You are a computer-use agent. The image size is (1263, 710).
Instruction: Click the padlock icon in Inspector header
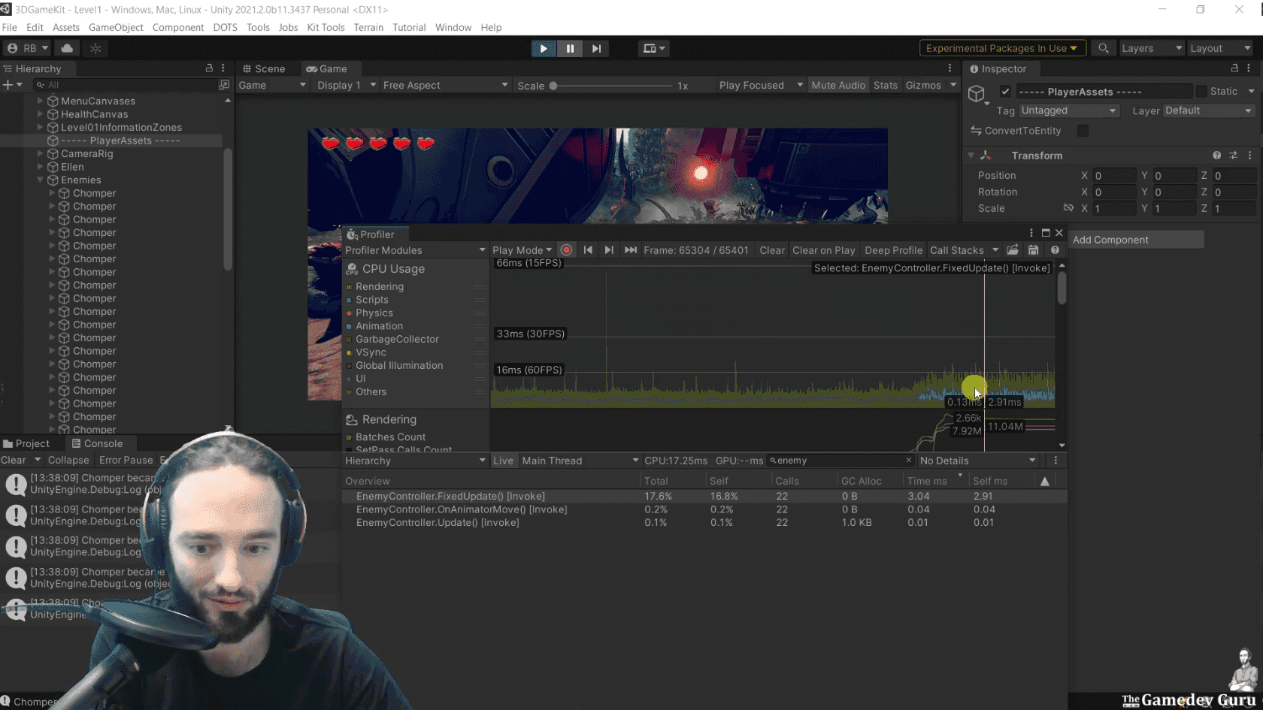(x=1234, y=68)
